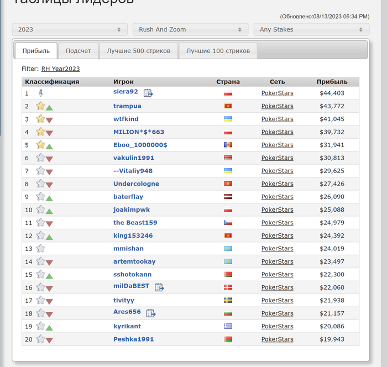Click the gold star in MILION*$*663's row
Image resolution: width=387 pixels, height=367 pixels.
point(40,132)
